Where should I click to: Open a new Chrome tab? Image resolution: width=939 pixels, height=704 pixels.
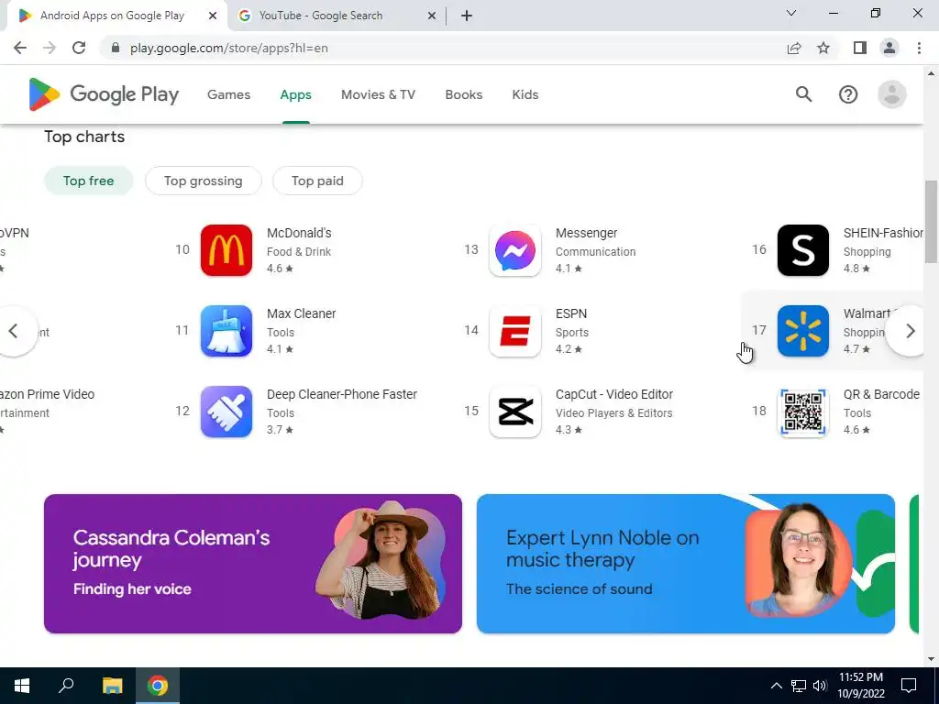coord(467,16)
